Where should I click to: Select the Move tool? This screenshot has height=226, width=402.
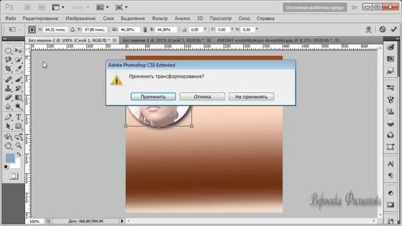coord(18,50)
